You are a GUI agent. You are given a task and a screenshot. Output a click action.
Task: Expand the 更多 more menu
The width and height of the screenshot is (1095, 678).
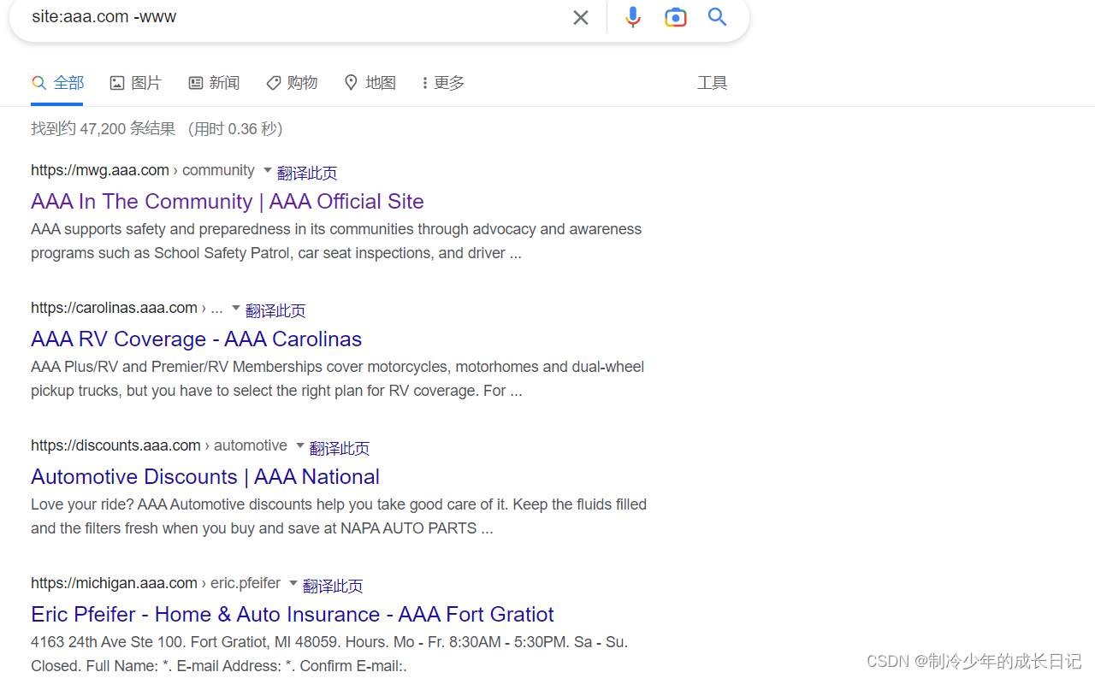pos(443,83)
